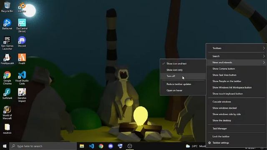Viewport: 267px width, 150px height.
Task: Click the taskbar search box
Action: pos(43,146)
